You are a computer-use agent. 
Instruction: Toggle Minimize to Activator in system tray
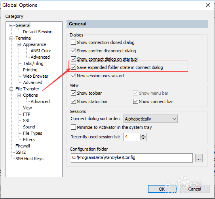pyautogui.click(x=73, y=127)
